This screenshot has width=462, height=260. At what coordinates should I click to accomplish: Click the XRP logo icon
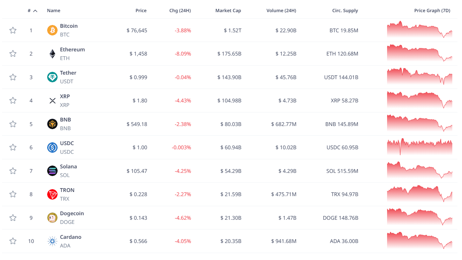[52, 101]
